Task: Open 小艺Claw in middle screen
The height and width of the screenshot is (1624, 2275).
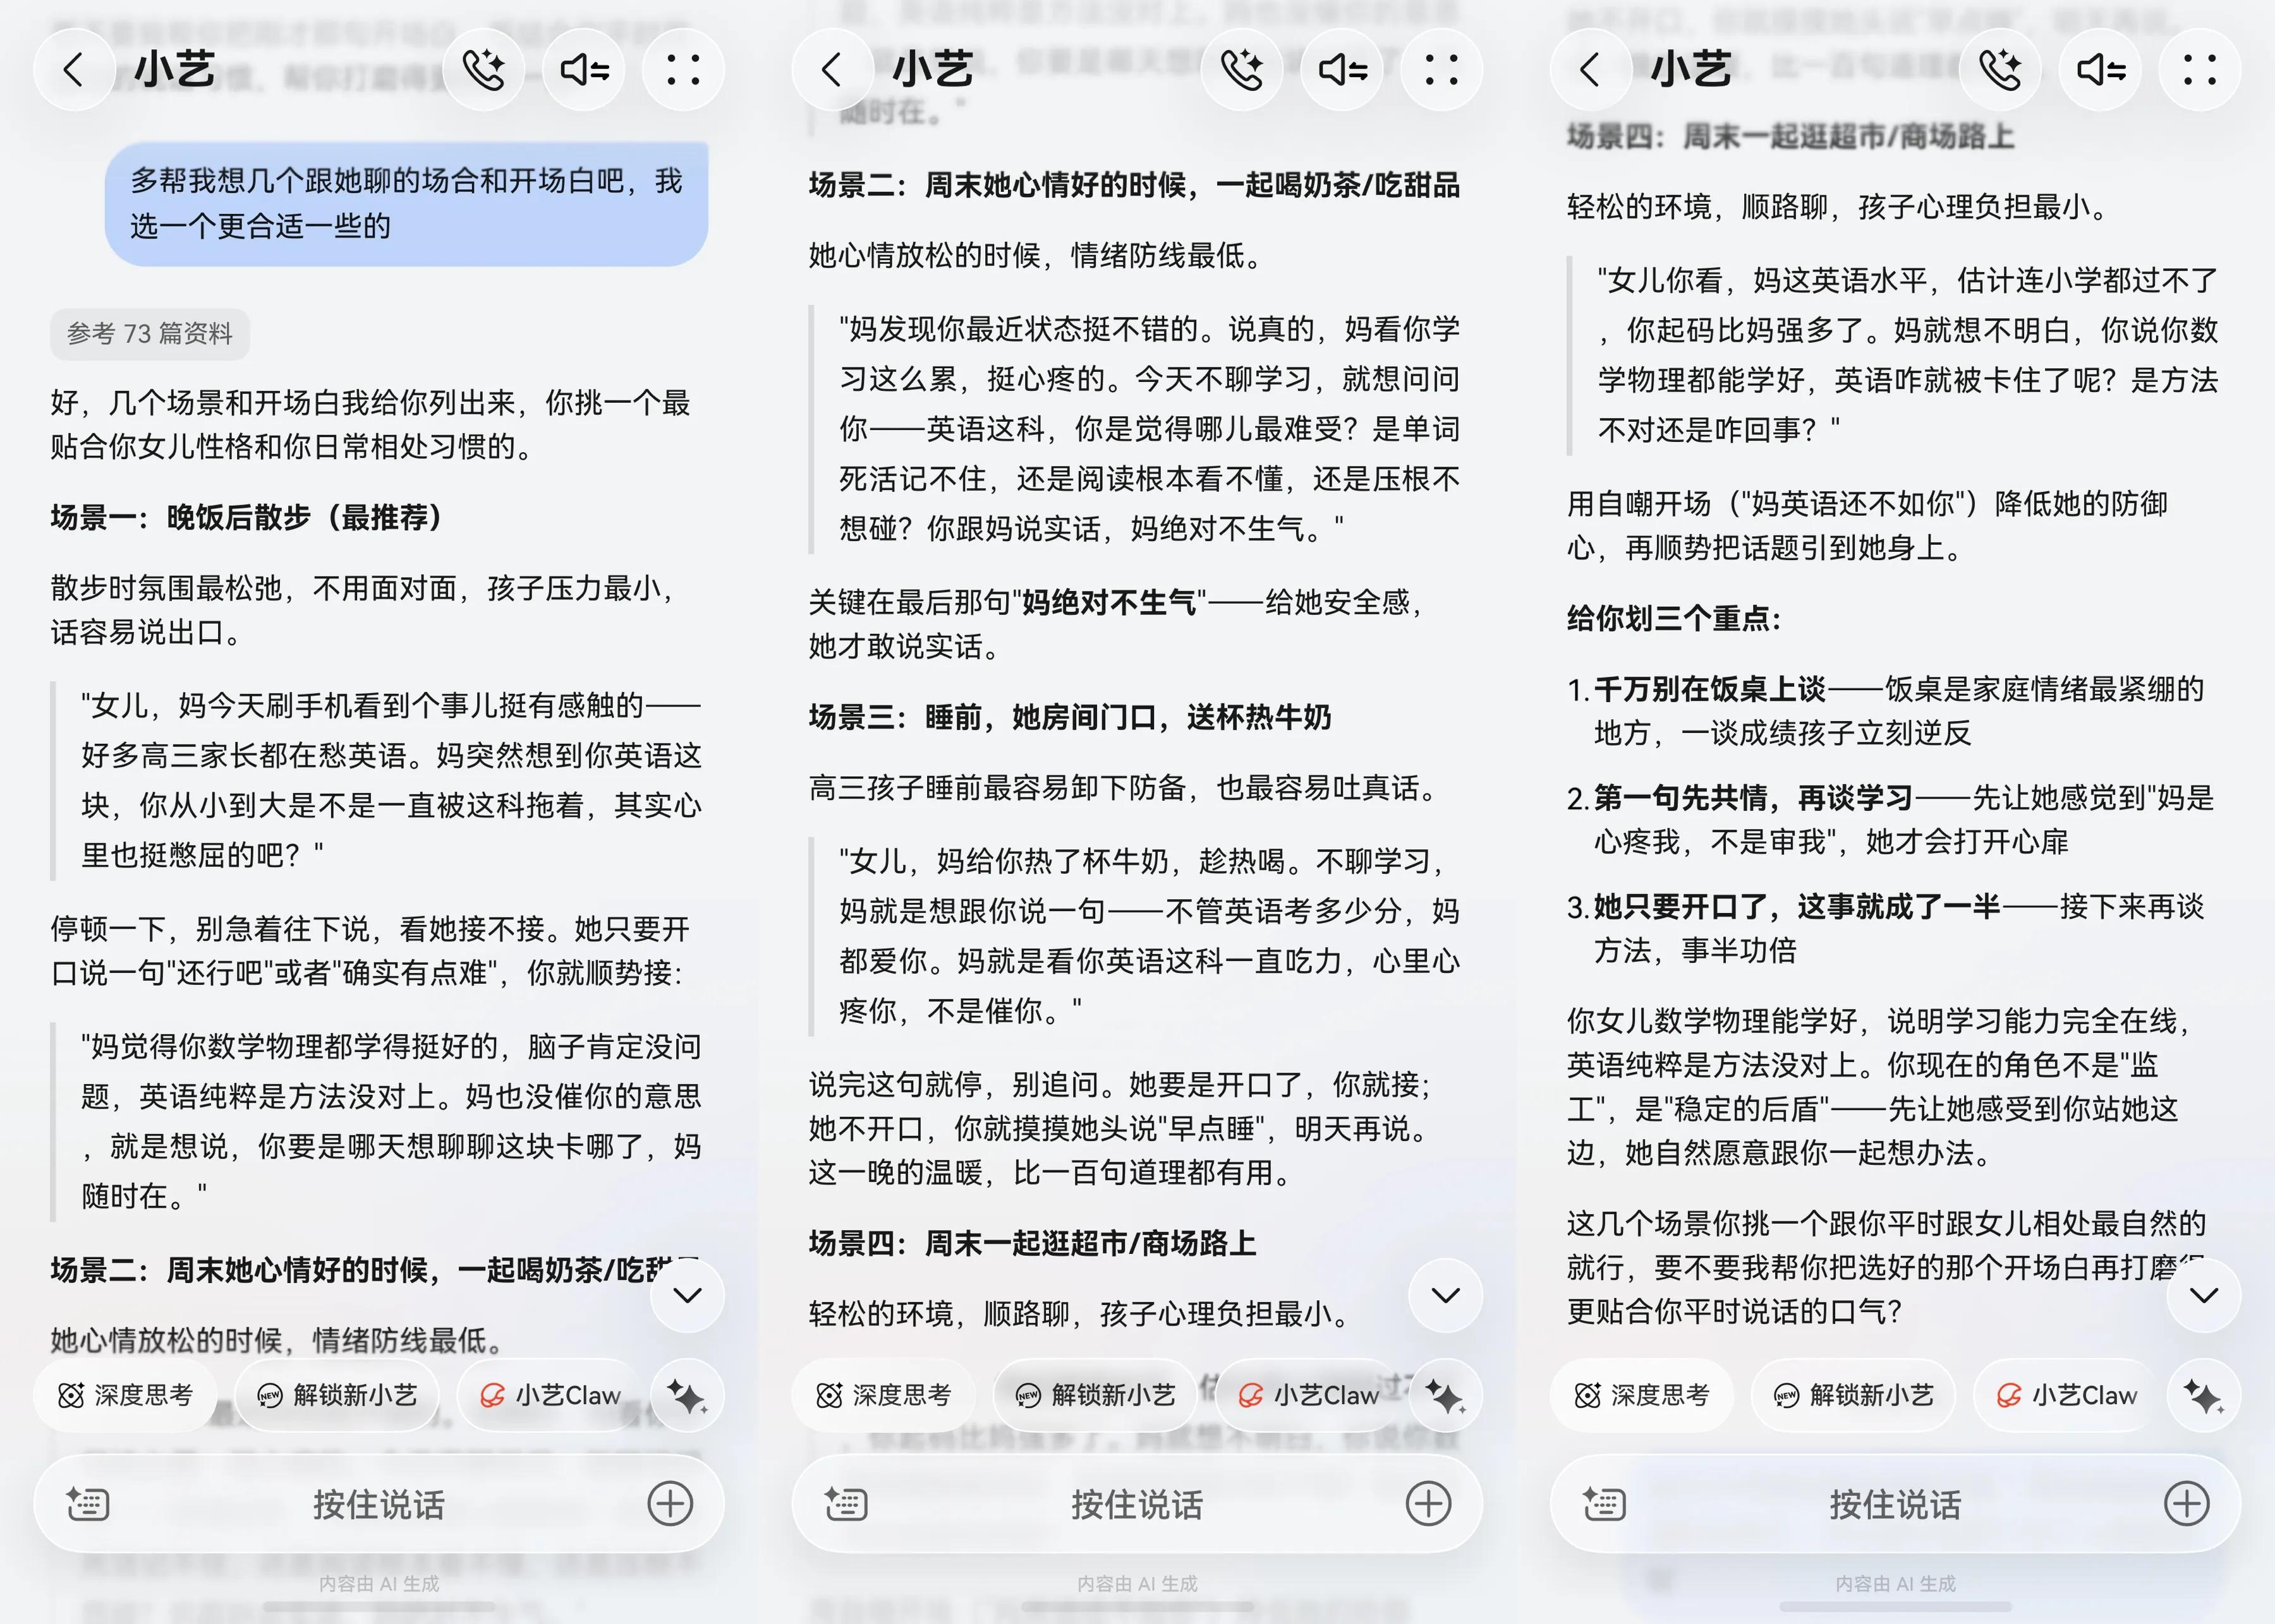Action: [1308, 1395]
